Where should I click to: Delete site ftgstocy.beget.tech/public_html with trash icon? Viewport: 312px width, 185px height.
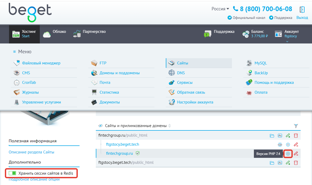pos(296,163)
